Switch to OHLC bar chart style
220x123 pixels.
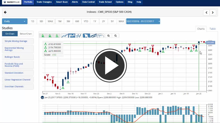[79, 36]
